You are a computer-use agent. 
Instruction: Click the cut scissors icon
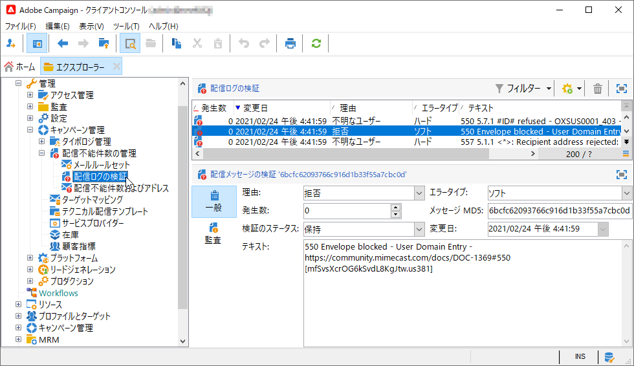(197, 43)
